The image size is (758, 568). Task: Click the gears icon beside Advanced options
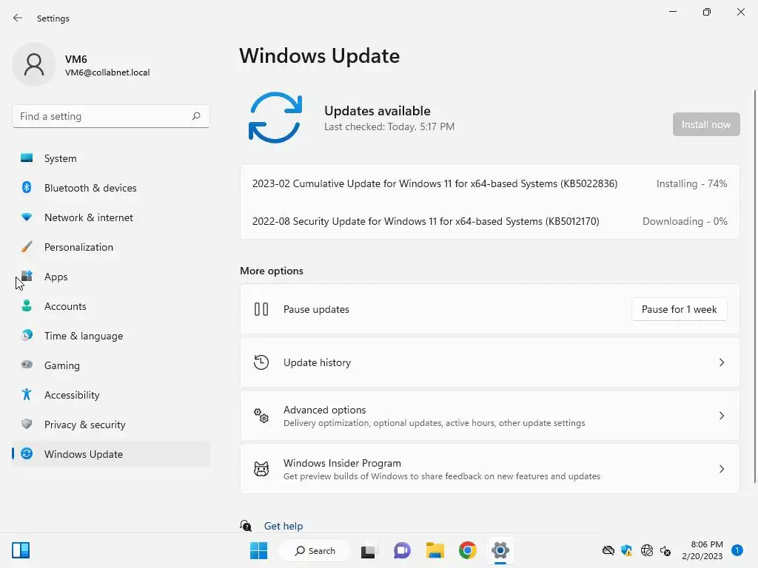[x=261, y=416]
